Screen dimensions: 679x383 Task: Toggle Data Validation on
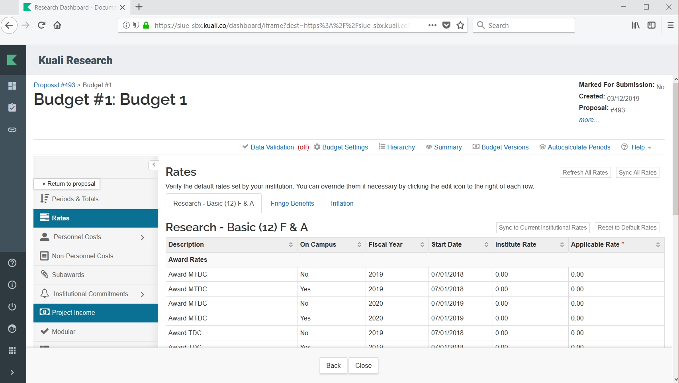click(272, 147)
